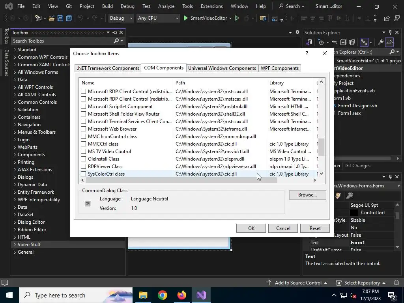The image size is (404, 303).
Task: Click the Save All toolbar icon
Action: pyautogui.click(x=69, y=18)
